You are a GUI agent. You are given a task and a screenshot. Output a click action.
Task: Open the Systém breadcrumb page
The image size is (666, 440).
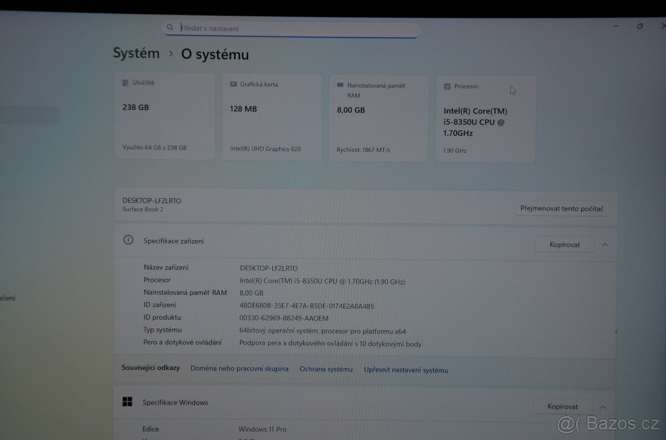point(136,53)
